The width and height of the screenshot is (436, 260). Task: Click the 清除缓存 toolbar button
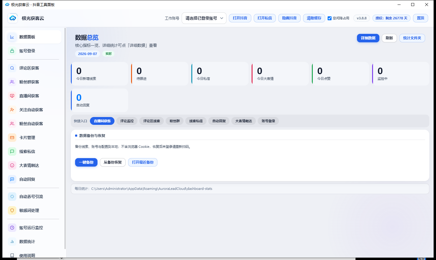pyautogui.click(x=314, y=18)
